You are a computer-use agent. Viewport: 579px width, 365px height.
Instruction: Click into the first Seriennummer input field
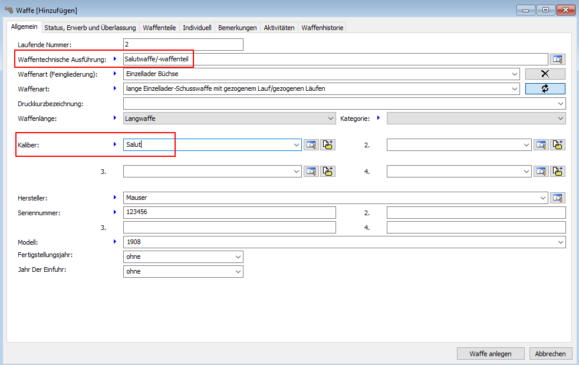(229, 212)
